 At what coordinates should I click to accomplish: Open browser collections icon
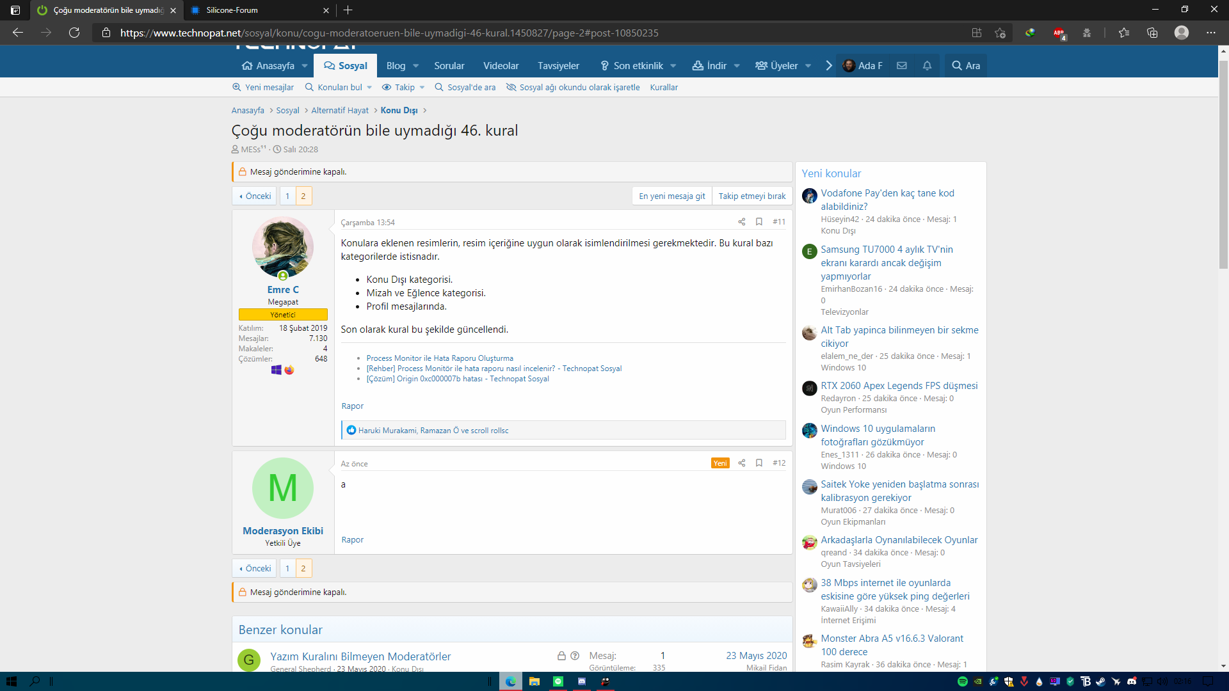(1152, 33)
